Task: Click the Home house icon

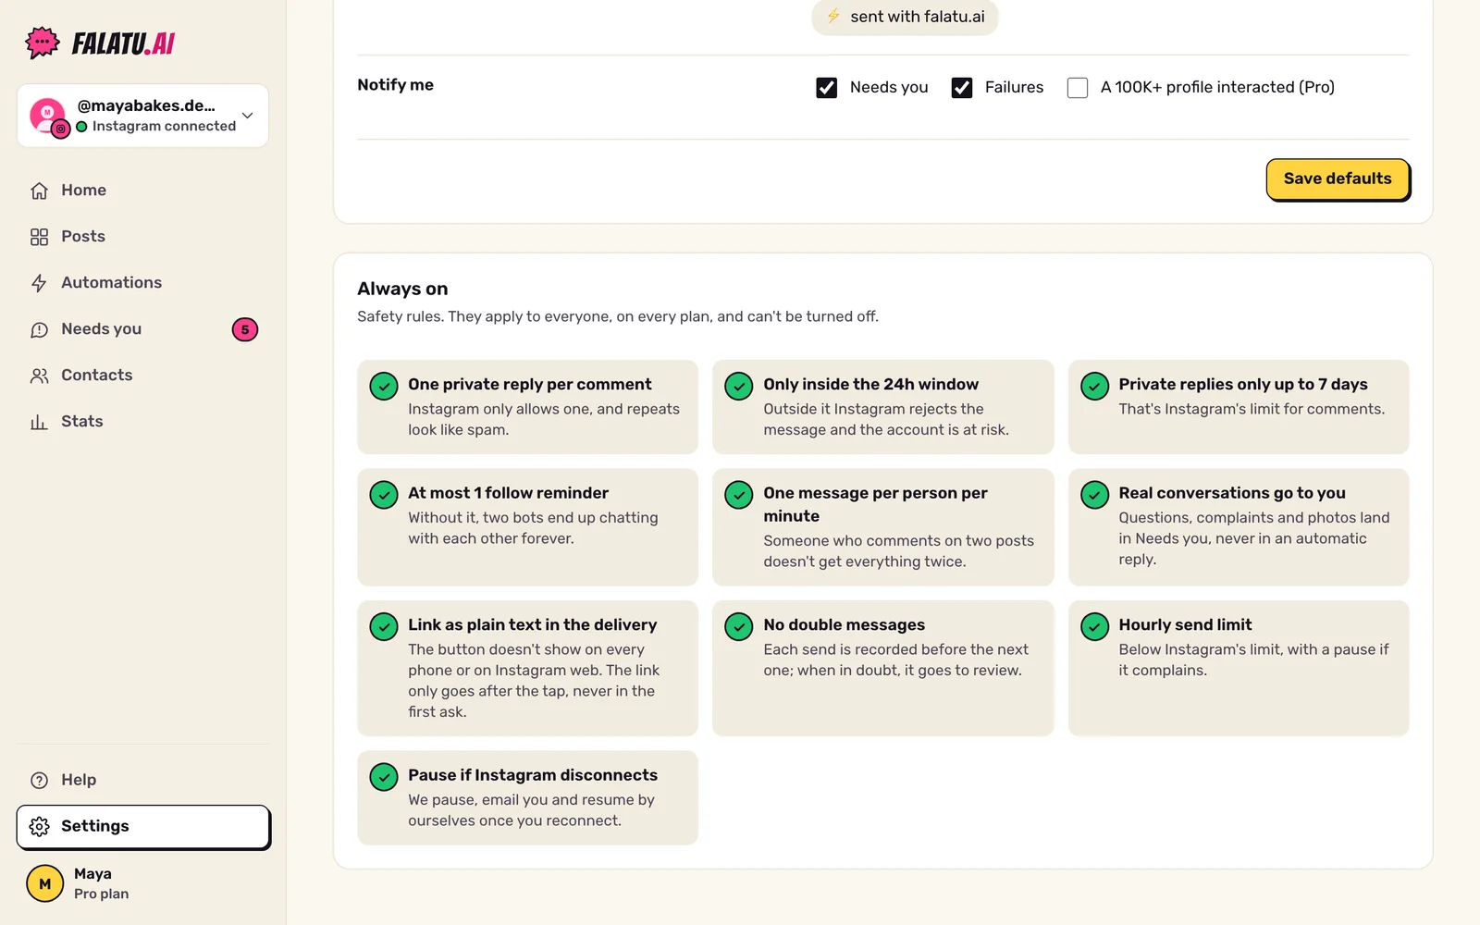Action: tap(39, 191)
